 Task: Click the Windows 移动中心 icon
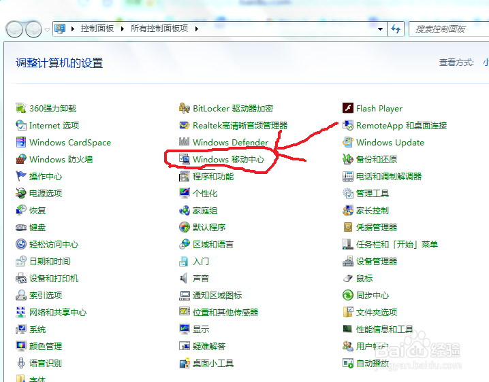tap(185, 159)
